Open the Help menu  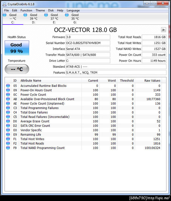60,10
